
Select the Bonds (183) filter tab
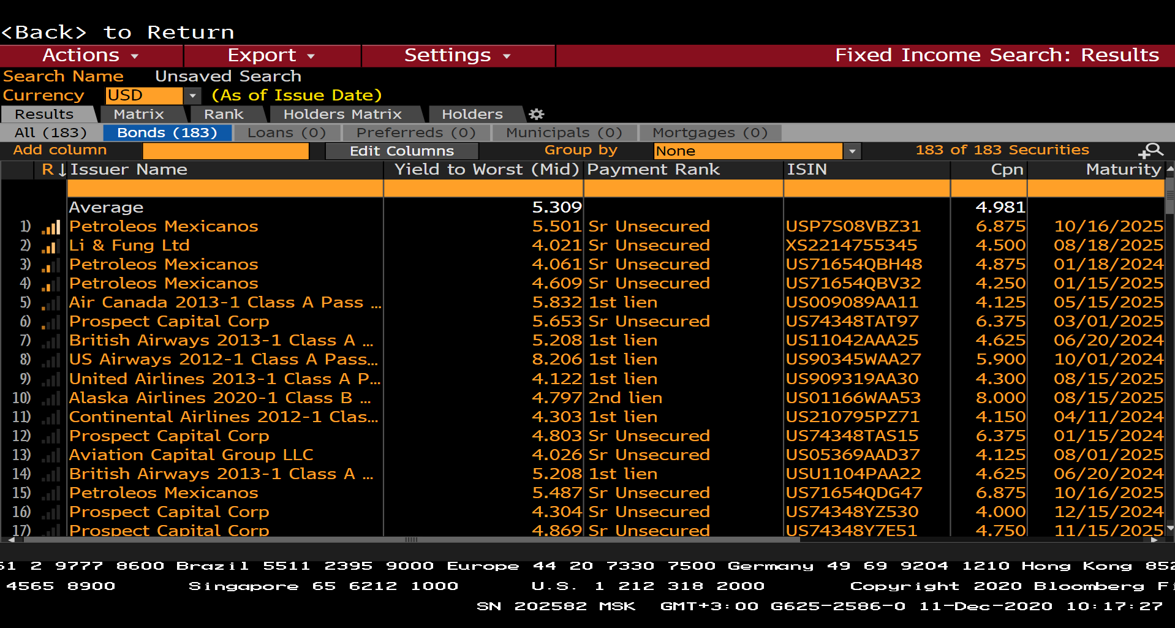(167, 133)
